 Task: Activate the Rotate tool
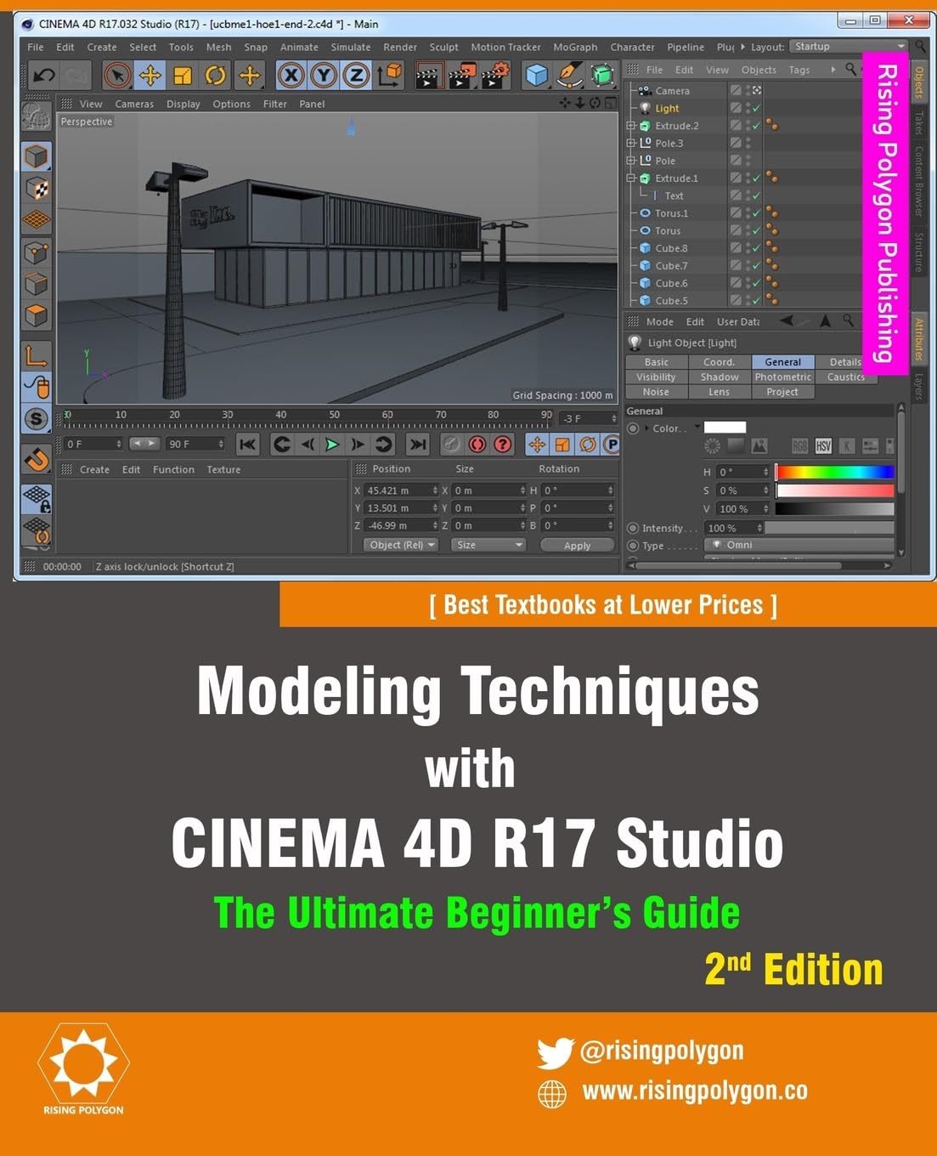point(216,76)
